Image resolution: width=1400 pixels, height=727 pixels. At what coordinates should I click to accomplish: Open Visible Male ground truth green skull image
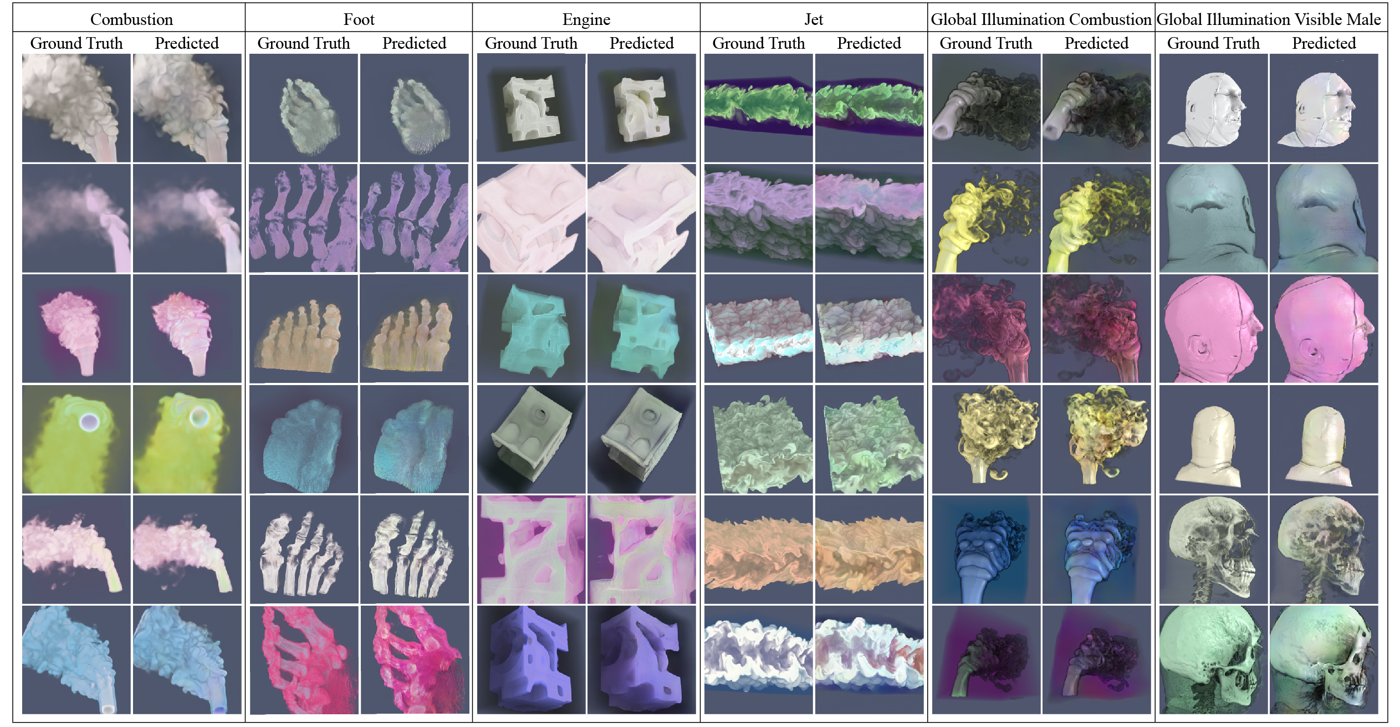(1213, 659)
